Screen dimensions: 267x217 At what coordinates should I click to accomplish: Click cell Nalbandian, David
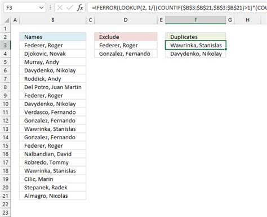(x=53, y=154)
